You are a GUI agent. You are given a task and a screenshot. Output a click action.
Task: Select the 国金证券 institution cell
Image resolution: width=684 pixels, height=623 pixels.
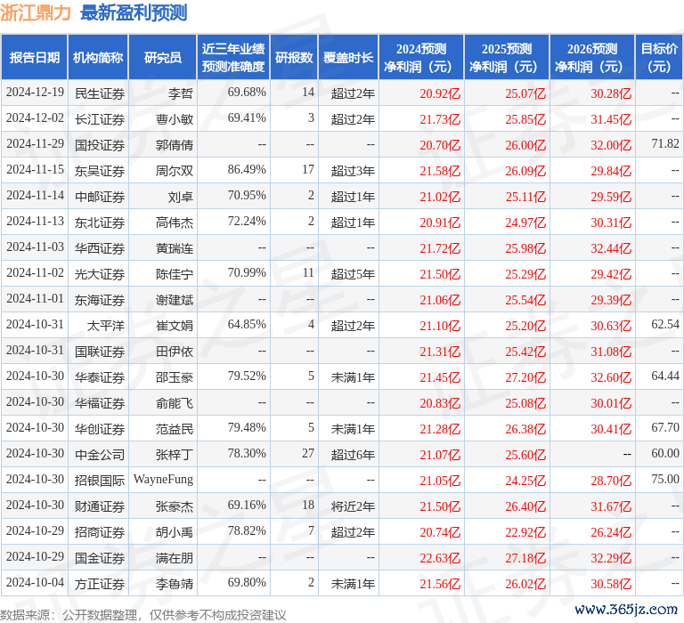point(100,558)
